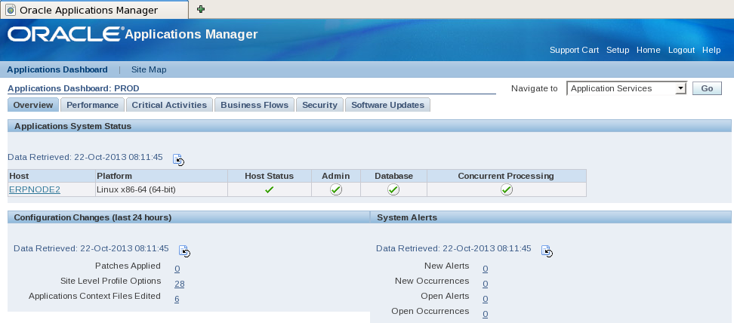This screenshot has width=734, height=323.
Task: Click Applications Context Files Edited label
Action: pyautogui.click(x=94, y=296)
